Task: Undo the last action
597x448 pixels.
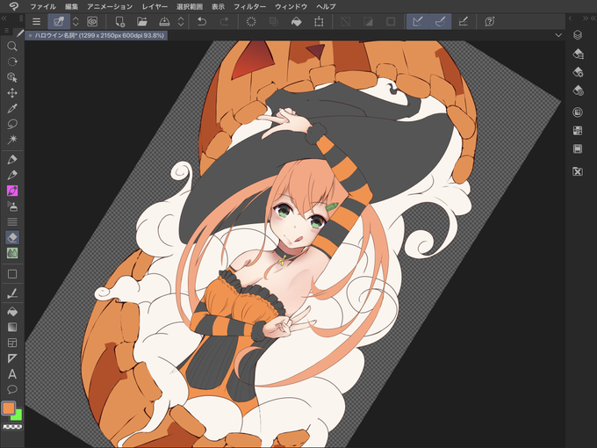Action: (x=202, y=22)
